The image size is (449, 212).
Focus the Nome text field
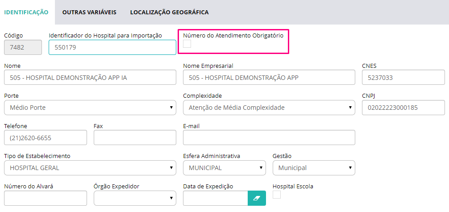pos(90,77)
